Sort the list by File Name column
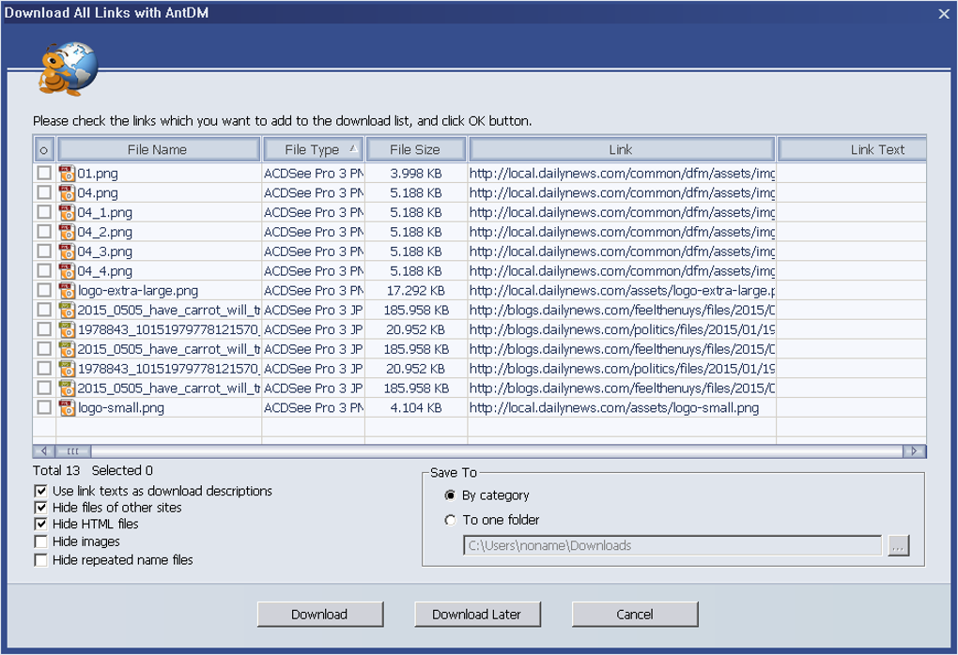The image size is (958, 655). coord(158,150)
